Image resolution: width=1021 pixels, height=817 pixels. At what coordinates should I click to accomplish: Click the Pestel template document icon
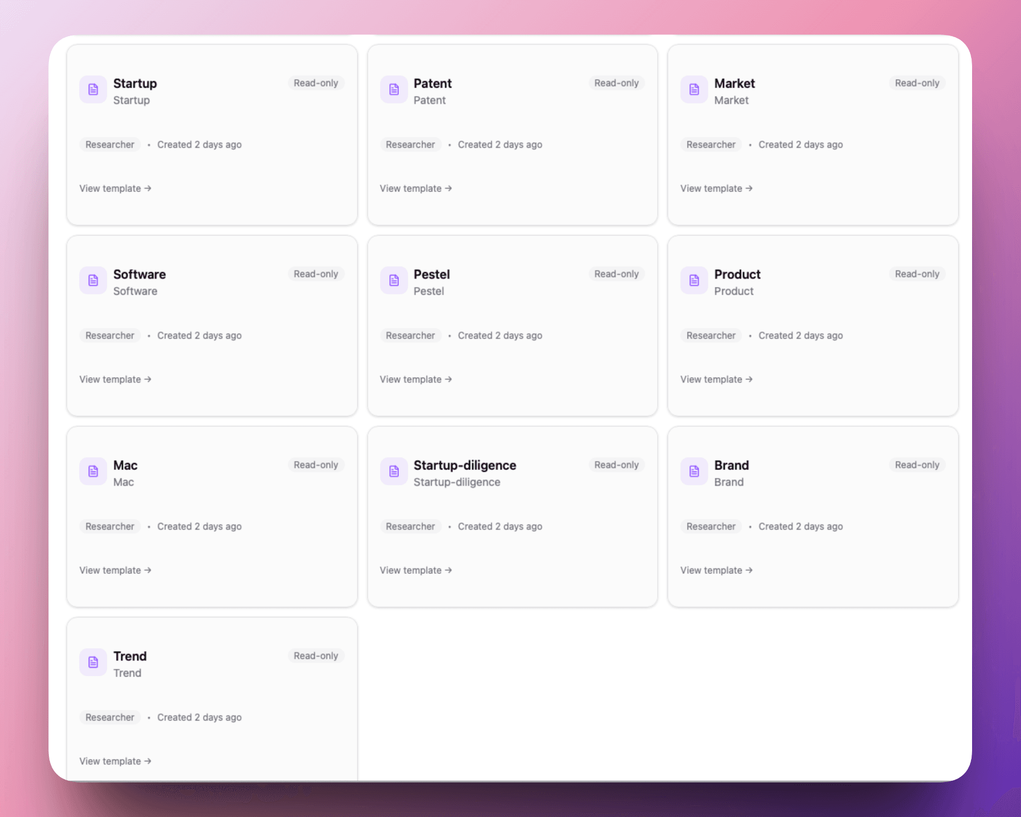click(394, 280)
